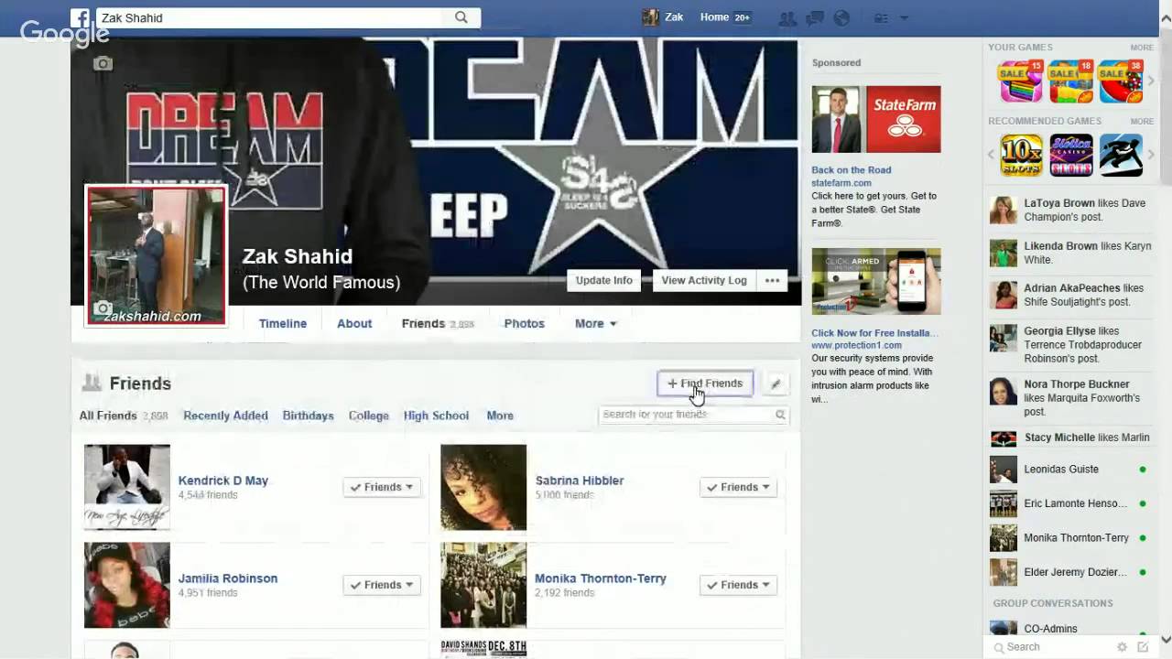The image size is (1172, 659).
Task: Click Update Info button
Action: coord(604,281)
